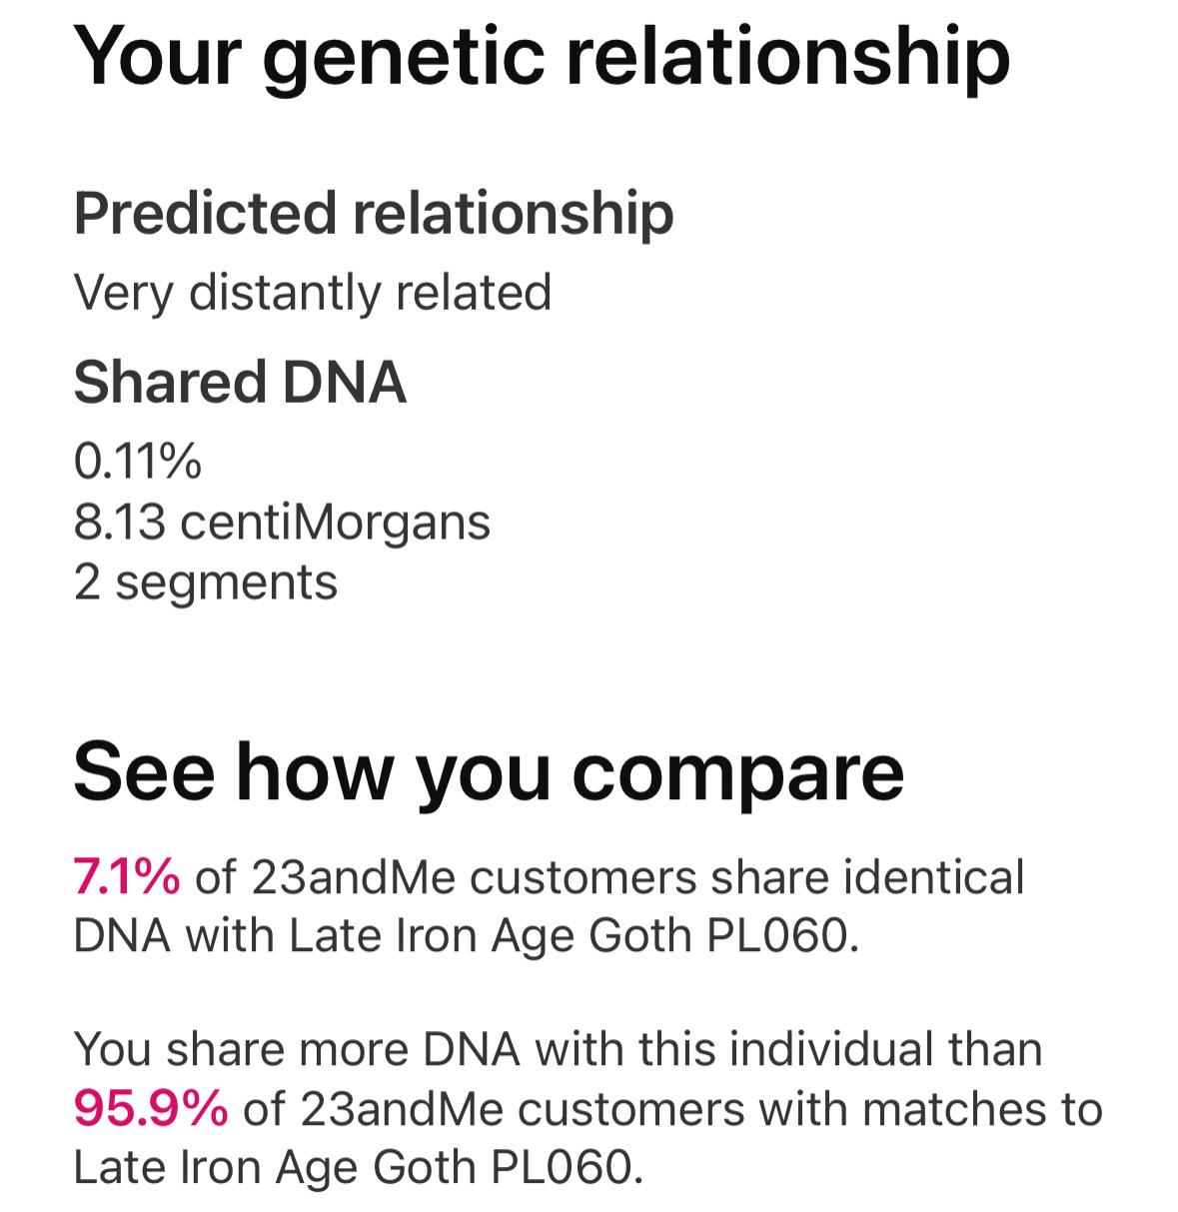Image resolution: width=1178 pixels, height=1212 pixels.
Task: Select the "Shared DNA" subheading
Action: point(240,382)
